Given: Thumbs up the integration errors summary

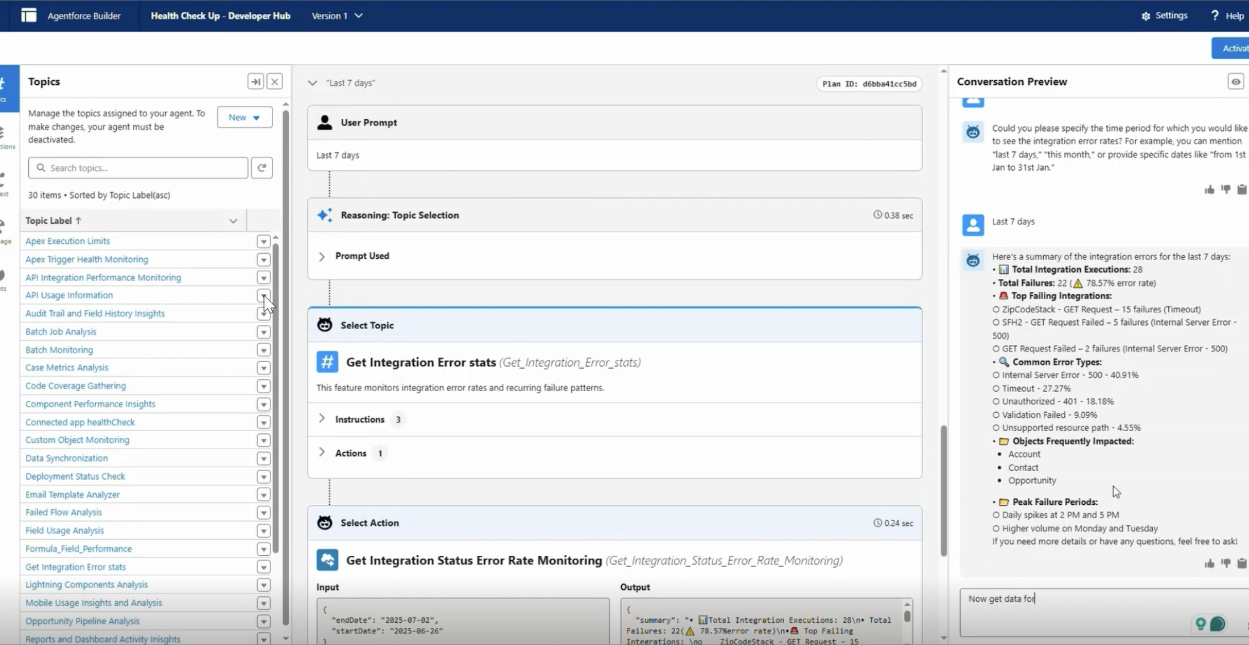Looking at the screenshot, I should (x=1210, y=563).
